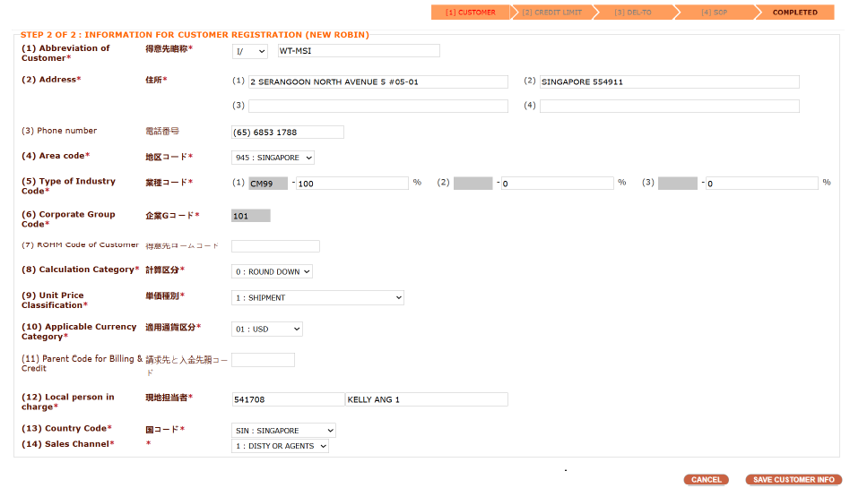Screen dimensions: 850x488
Task: Switch to the Credit Limit step
Action: [x=551, y=13]
